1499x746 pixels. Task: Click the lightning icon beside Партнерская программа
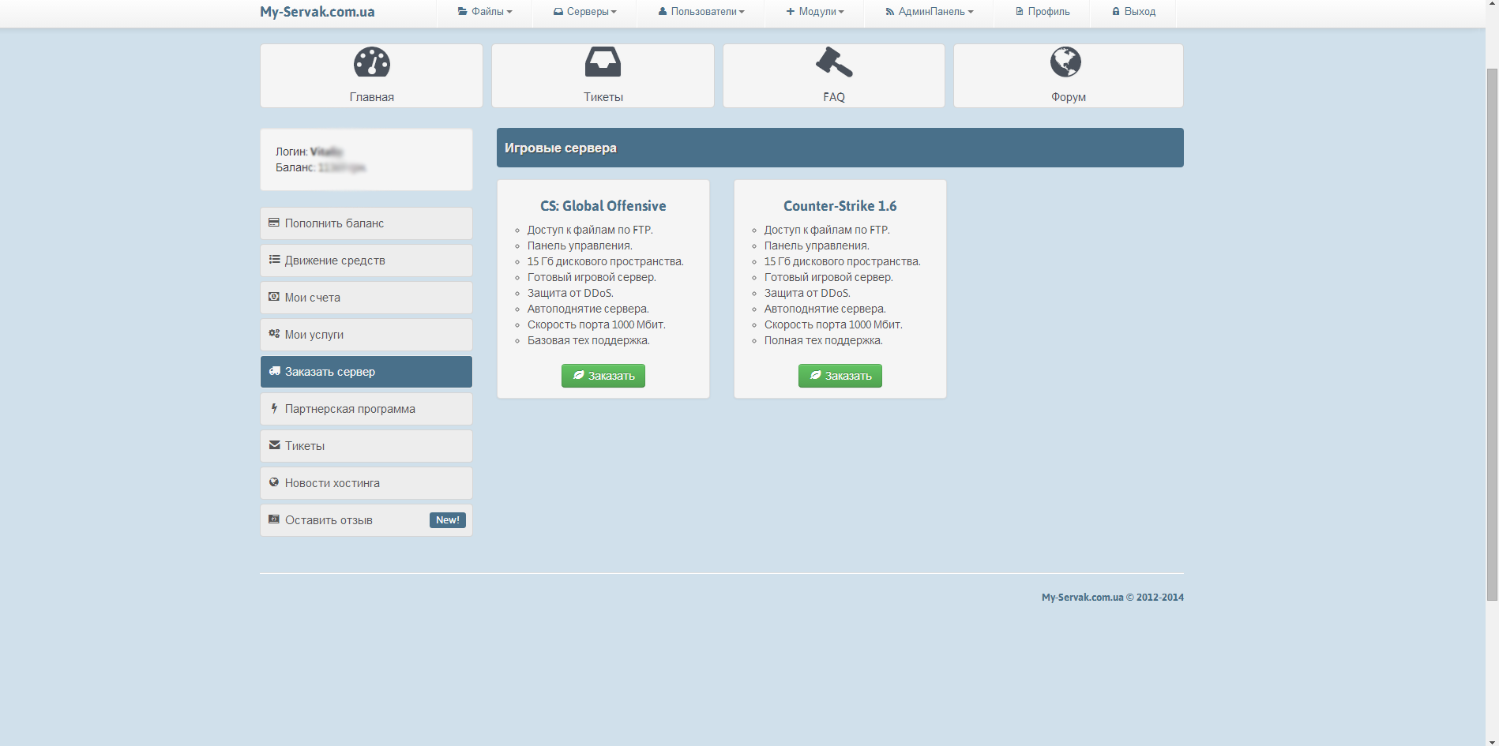click(274, 408)
